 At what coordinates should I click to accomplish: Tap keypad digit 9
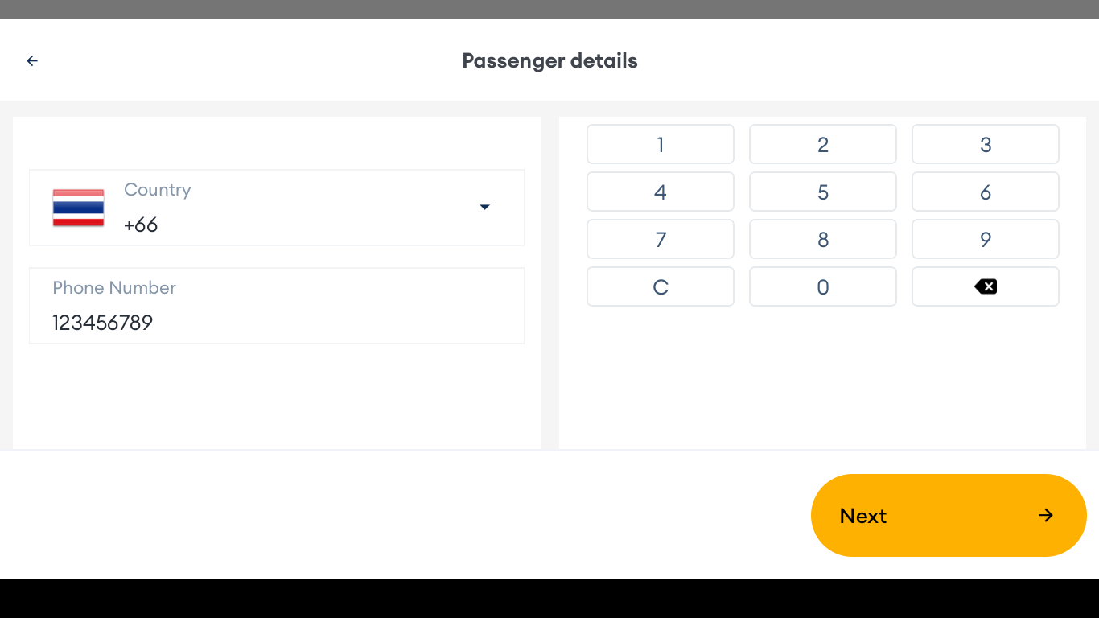pyautogui.click(x=985, y=240)
